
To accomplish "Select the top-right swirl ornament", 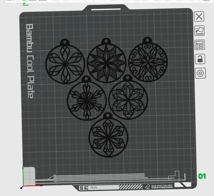I will (148, 59).
